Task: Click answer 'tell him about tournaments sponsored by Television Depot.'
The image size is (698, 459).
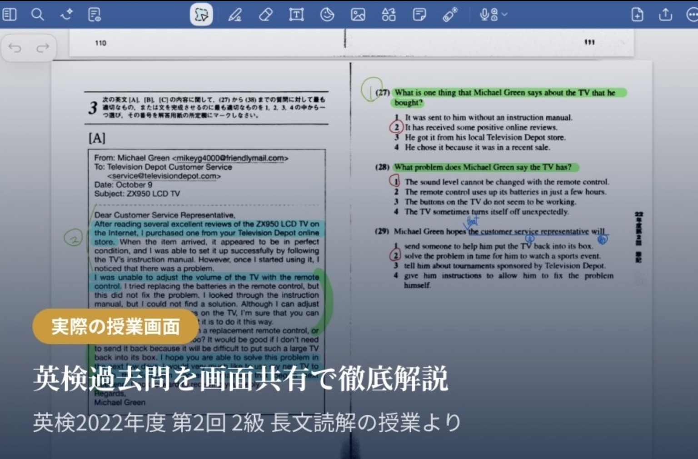Action: pos(505,266)
